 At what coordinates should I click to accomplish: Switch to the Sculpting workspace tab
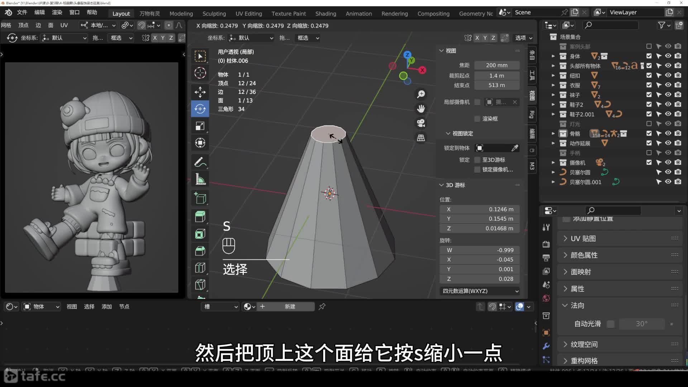[x=214, y=14]
